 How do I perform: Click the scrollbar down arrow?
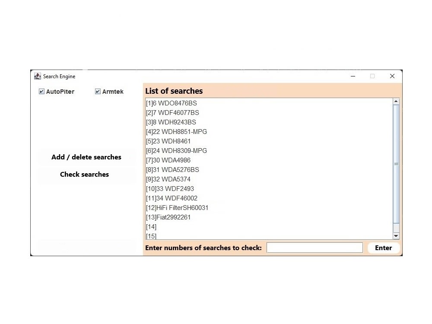(x=396, y=236)
